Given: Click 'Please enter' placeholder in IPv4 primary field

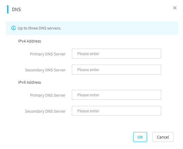Looking at the screenshot, I should point(88,54).
